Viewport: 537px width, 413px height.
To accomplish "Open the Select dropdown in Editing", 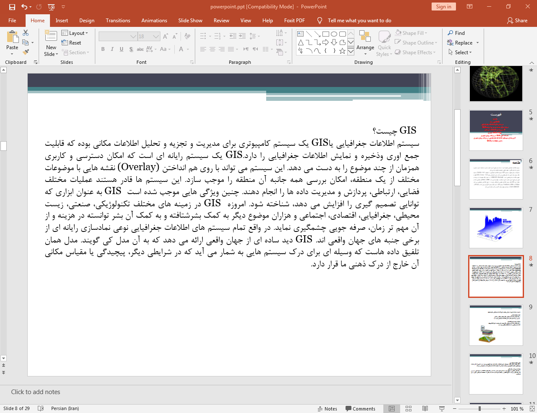I will 461,53.
